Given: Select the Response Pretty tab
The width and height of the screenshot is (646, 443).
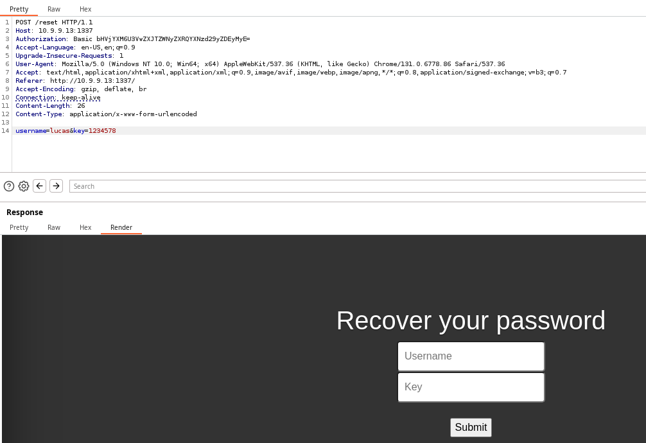Looking at the screenshot, I should pos(19,227).
